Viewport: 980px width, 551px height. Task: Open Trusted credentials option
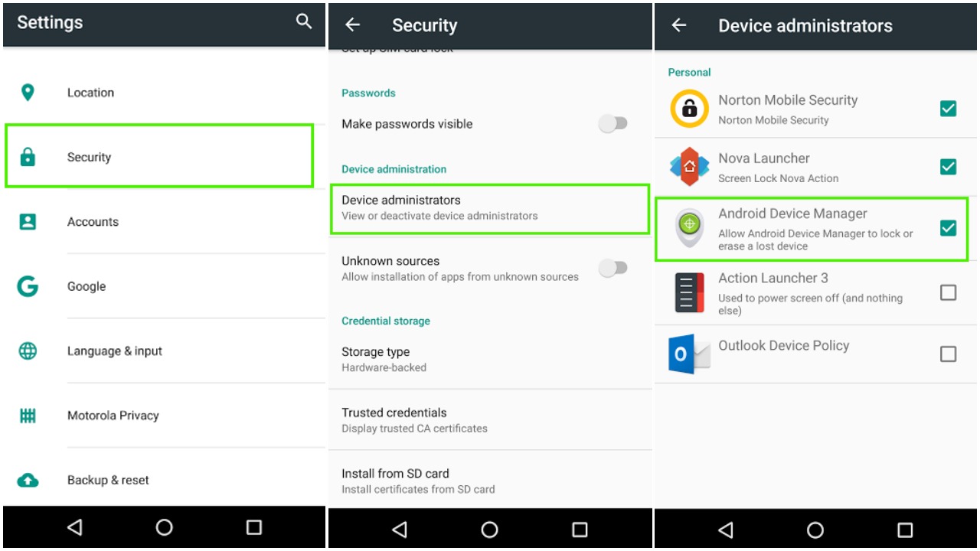coord(490,419)
